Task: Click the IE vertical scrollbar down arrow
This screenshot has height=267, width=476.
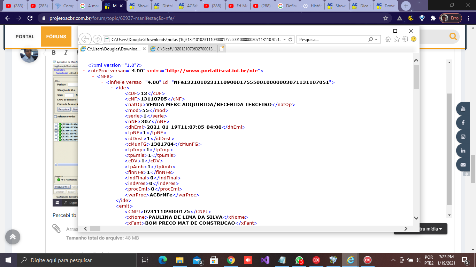Action: 416,218
